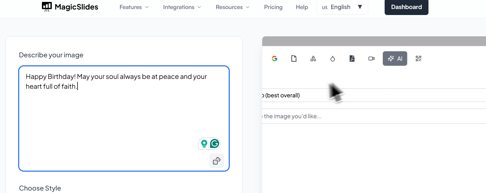Image resolution: width=486 pixels, height=193 pixels.
Task: Click the MagicSlides logo icon
Action: tap(47, 7)
